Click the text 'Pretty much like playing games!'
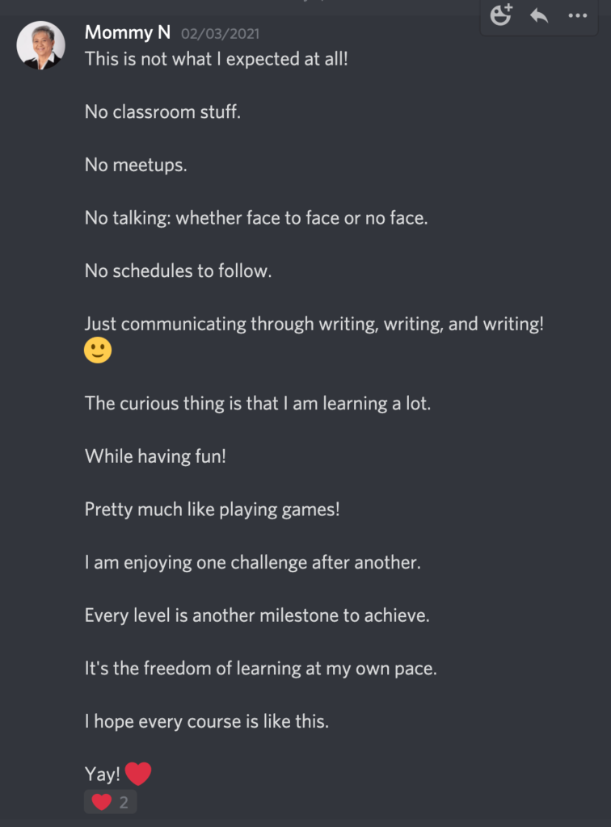Screen dimensions: 611x827 (212, 510)
